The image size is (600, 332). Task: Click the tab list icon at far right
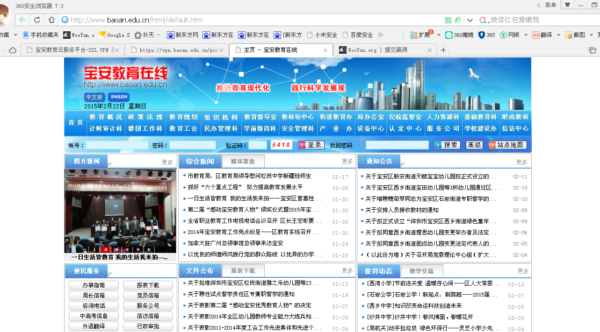click(592, 50)
